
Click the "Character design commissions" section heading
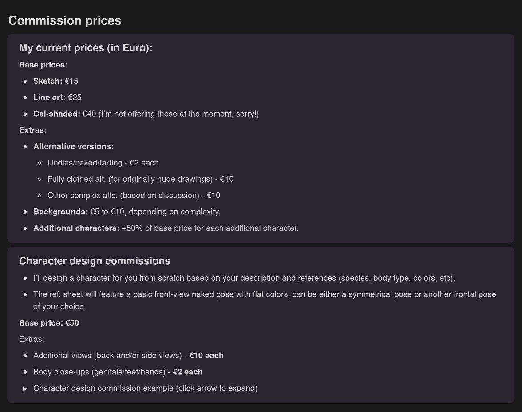[95, 261]
